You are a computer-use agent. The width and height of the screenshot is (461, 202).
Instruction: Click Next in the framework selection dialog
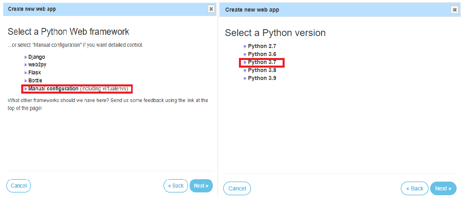pyautogui.click(x=201, y=186)
